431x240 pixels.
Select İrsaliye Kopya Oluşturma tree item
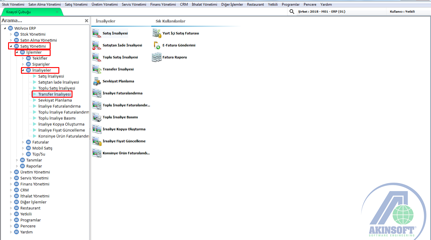pos(61,124)
